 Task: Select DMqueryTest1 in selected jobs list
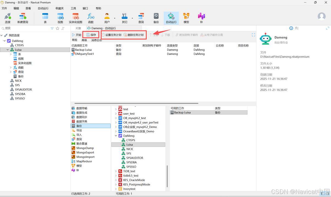tap(83, 54)
